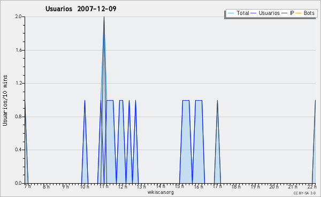The image size is (321, 197).
Task: Click the 1.2 y-axis value
Action: coord(18,83)
